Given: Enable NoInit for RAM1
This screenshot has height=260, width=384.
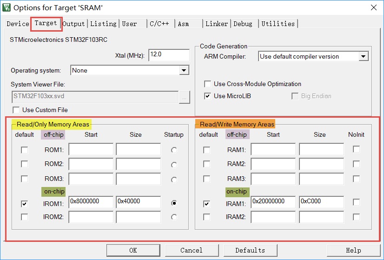Looking at the screenshot, I should pyautogui.click(x=356, y=149).
